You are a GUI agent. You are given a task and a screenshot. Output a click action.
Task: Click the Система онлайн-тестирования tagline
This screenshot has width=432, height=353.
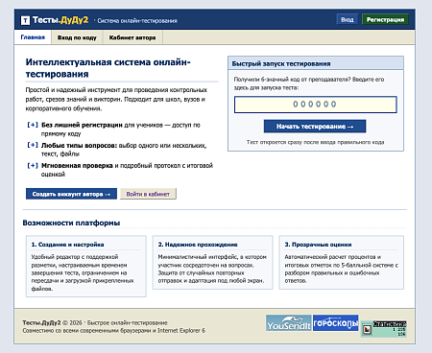[x=137, y=21]
